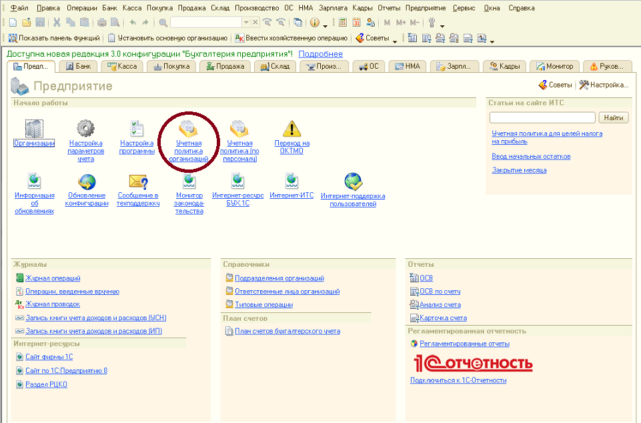This screenshot has height=423, width=641.
Task: Expand the dropdown after the wrench icon
Action: pos(442,25)
